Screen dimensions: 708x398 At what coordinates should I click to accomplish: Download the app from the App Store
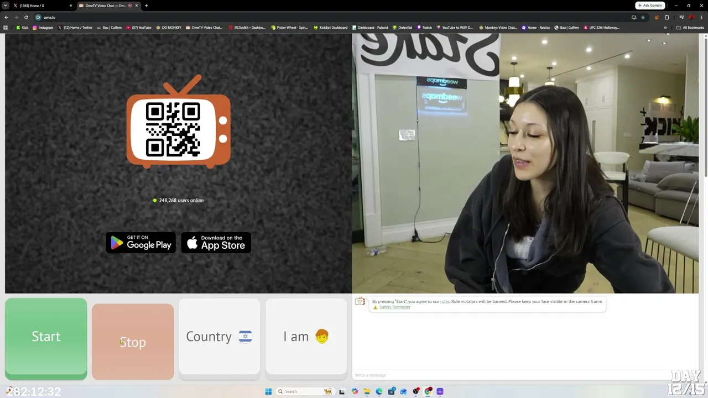(x=216, y=243)
